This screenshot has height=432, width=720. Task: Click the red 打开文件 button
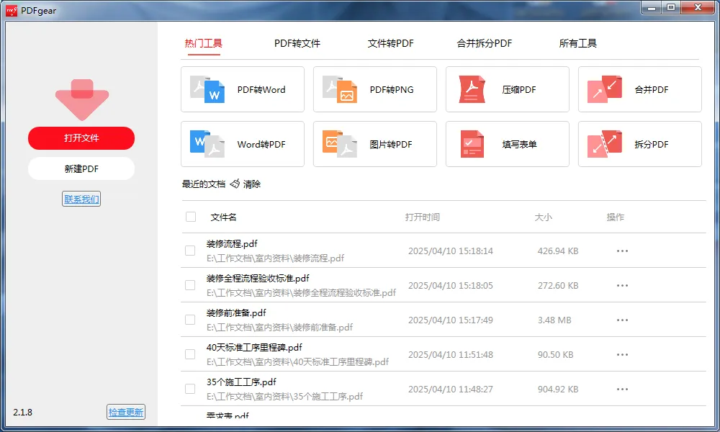coord(81,138)
